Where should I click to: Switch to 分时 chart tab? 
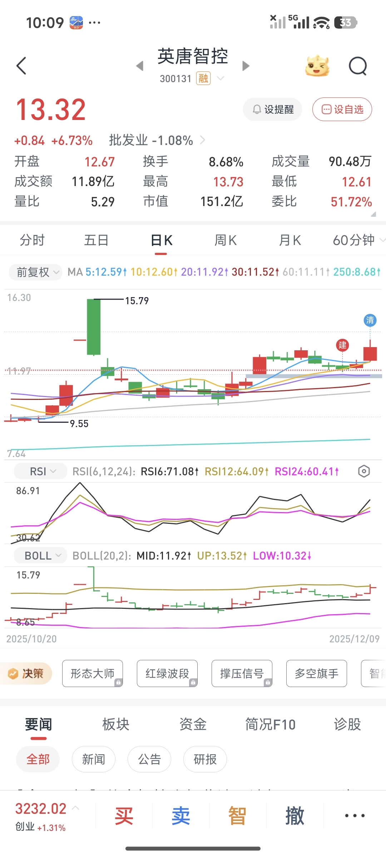[32, 240]
